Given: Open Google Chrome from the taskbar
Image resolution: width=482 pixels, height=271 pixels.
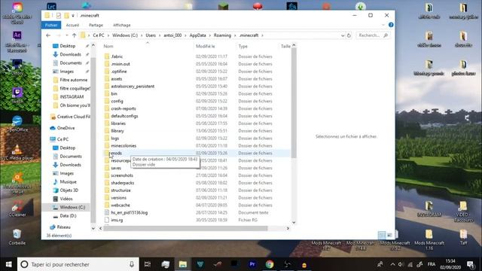Looking at the screenshot, I should click(x=270, y=264).
